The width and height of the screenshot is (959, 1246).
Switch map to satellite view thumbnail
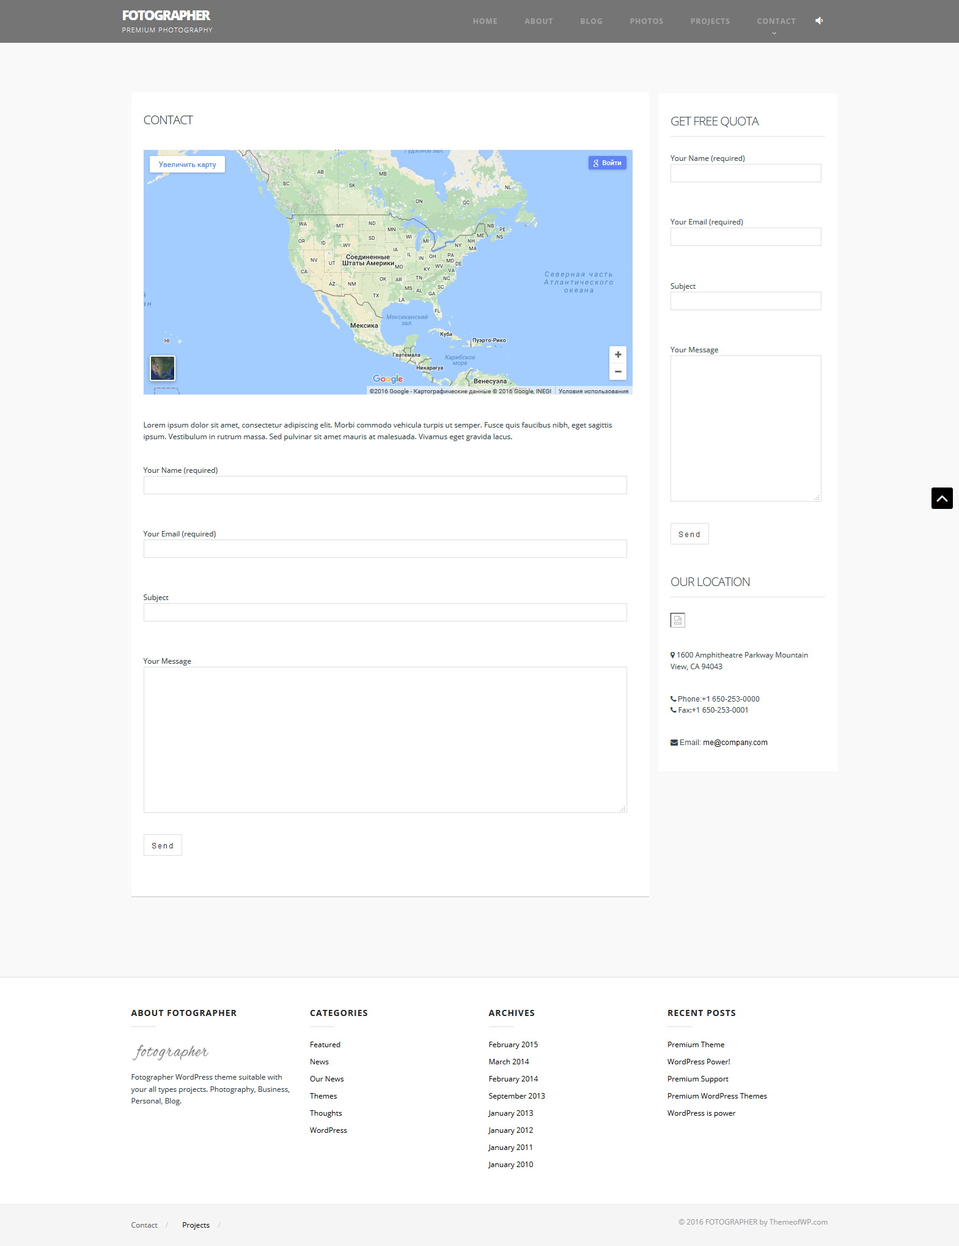[163, 368]
